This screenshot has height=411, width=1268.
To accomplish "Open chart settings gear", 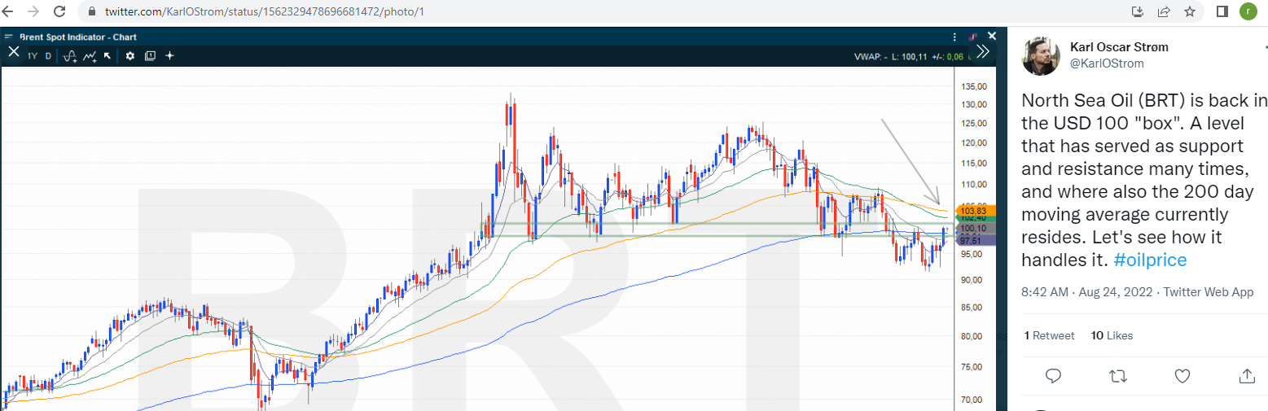I will [x=129, y=56].
